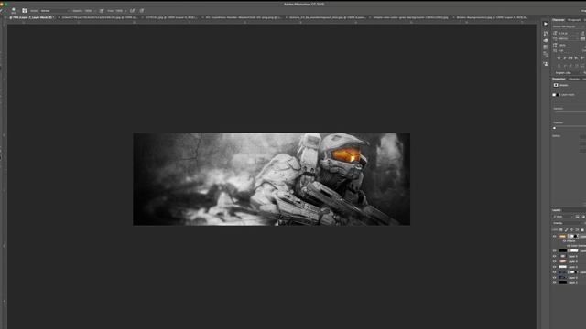
Task: Hide the black layer with white mask
Action: point(555,251)
